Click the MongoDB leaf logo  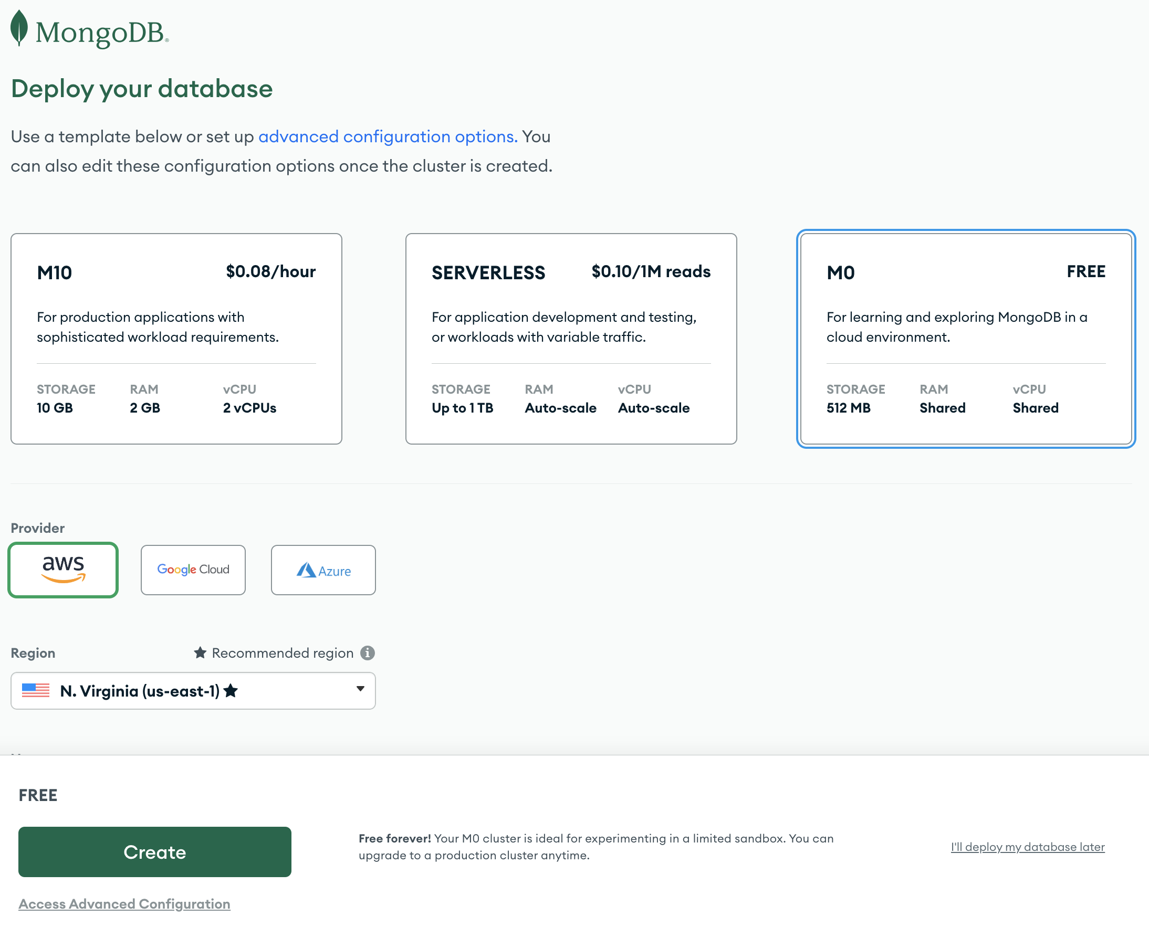click(x=19, y=28)
